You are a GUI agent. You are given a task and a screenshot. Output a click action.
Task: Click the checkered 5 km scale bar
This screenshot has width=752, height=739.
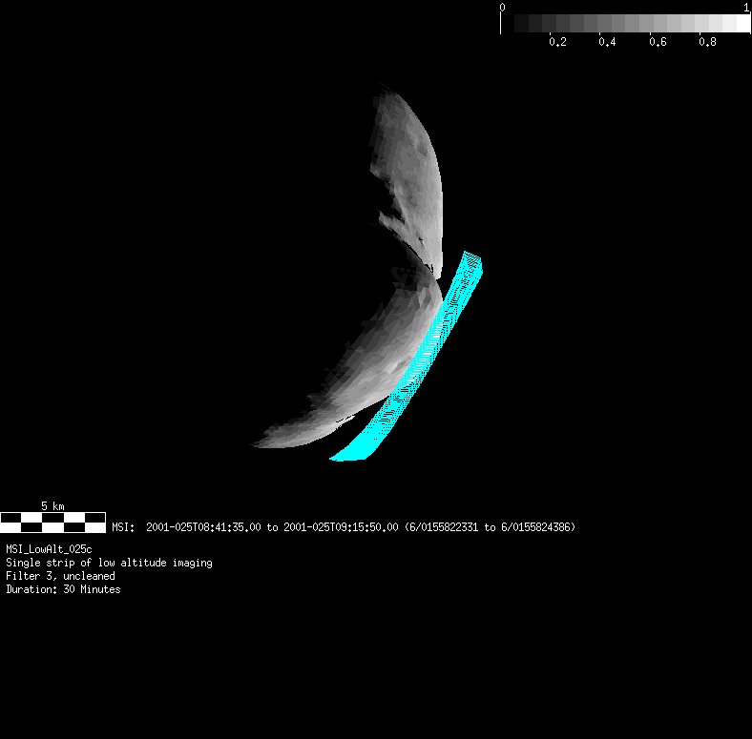[52, 522]
